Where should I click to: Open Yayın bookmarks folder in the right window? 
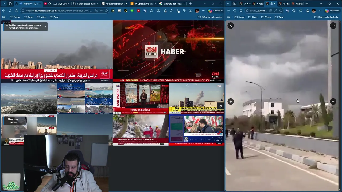pyautogui.click(x=279, y=17)
